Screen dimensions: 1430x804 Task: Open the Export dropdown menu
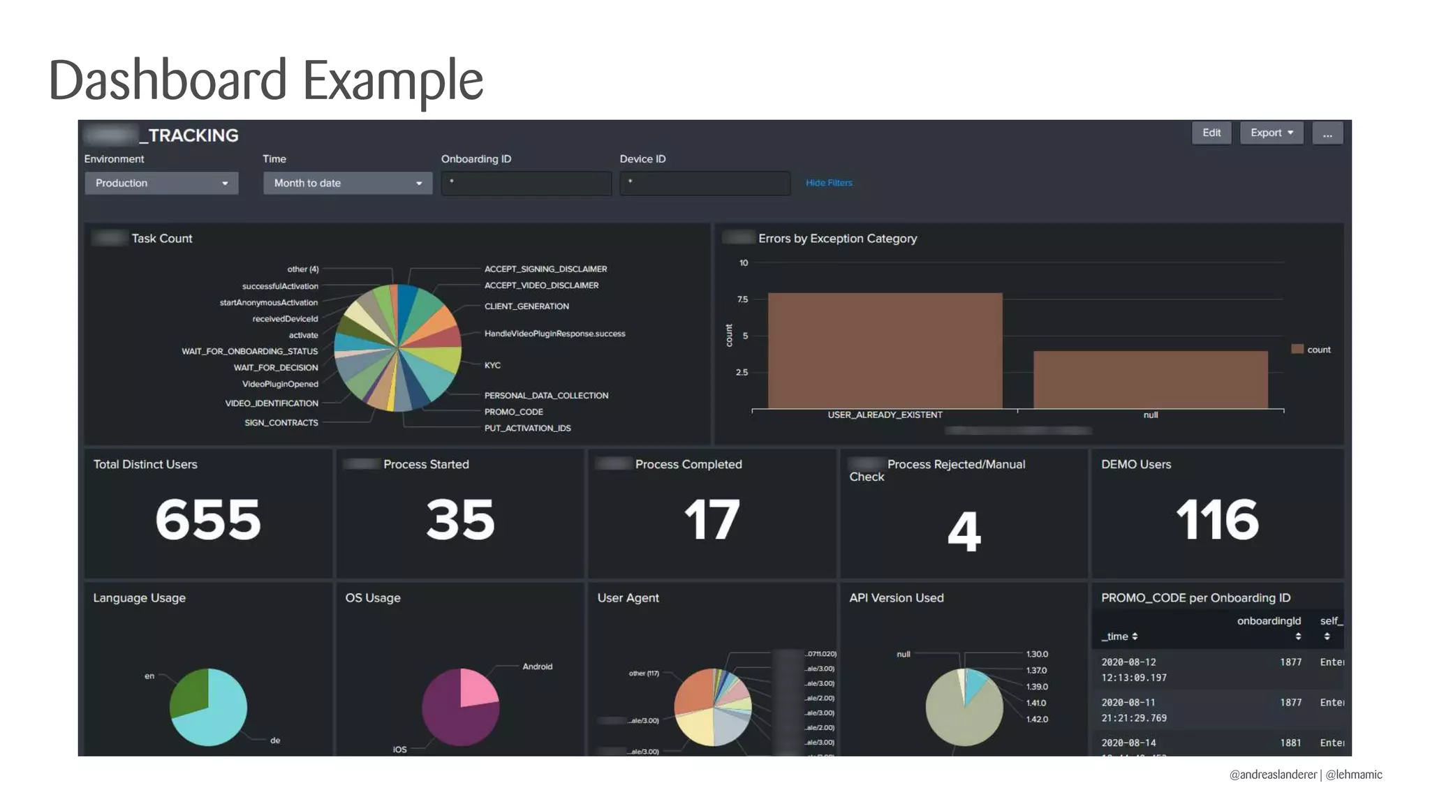click(x=1267, y=133)
